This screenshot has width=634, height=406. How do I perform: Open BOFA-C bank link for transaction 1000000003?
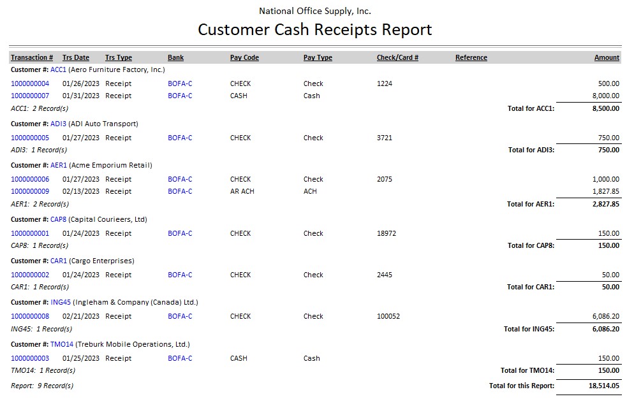[x=180, y=358]
